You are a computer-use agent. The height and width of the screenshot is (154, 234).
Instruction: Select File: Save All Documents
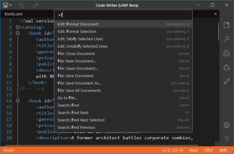click(123, 90)
